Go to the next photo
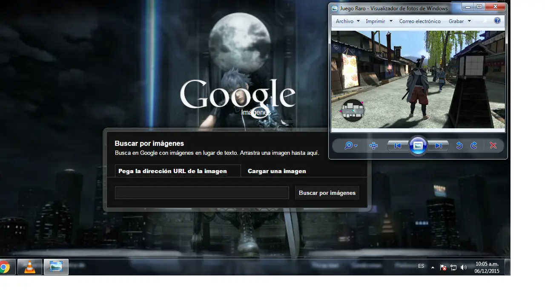 pyautogui.click(x=438, y=146)
